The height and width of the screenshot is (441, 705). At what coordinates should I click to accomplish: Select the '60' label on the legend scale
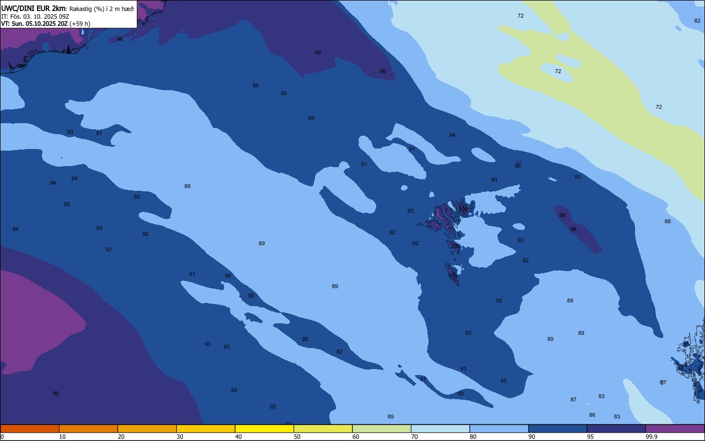coord(356,437)
